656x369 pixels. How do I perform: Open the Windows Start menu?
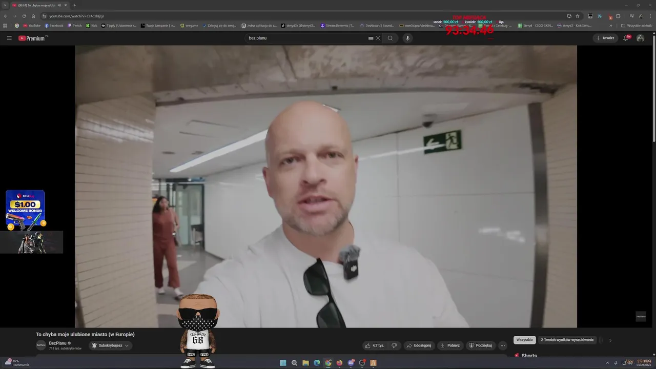283,363
